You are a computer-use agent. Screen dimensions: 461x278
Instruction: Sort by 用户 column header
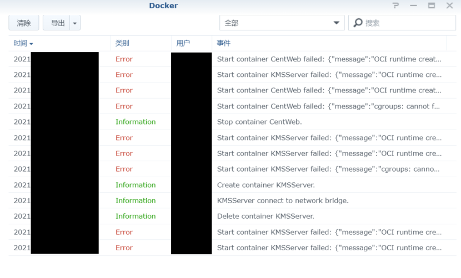click(183, 43)
